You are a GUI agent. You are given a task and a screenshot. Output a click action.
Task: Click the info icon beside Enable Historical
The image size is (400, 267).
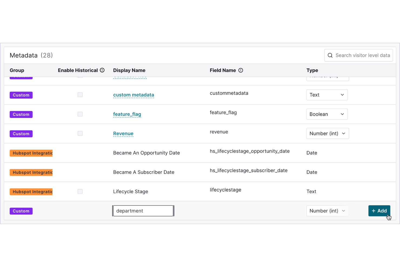[102, 70]
